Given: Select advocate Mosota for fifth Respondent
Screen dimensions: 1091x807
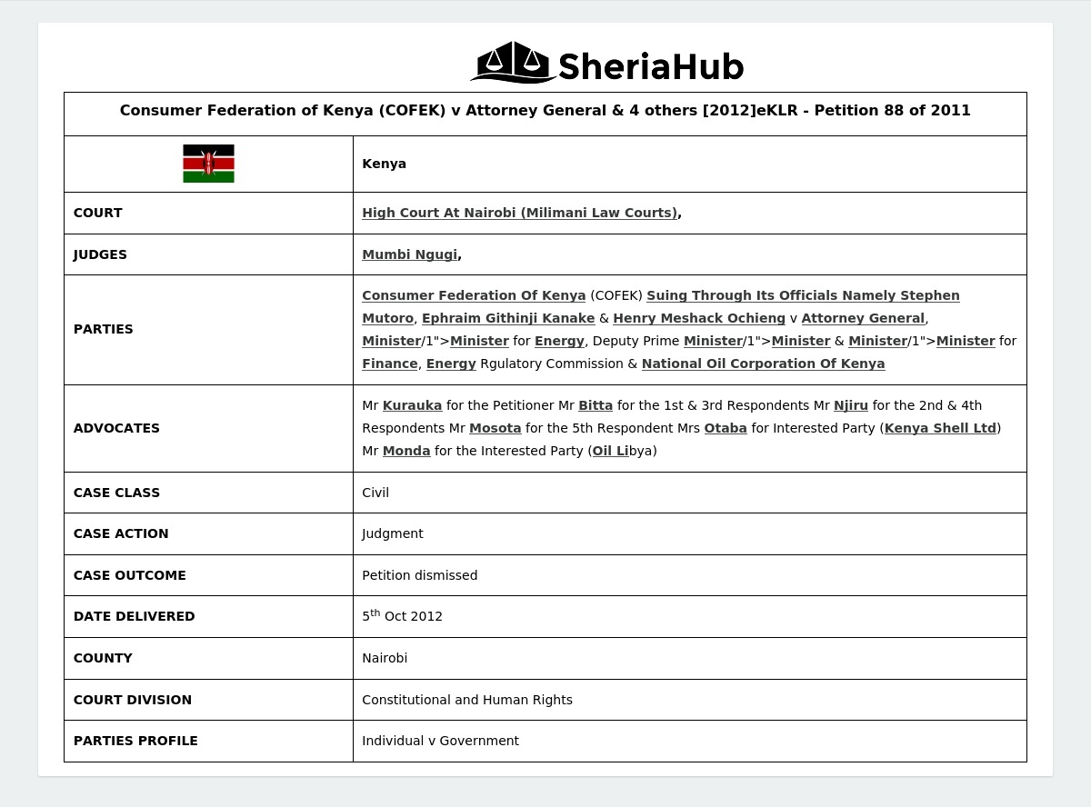Looking at the screenshot, I should pos(495,428).
